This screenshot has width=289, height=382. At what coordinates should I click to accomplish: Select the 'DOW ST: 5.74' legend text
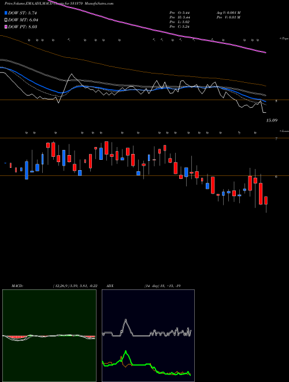(23, 13)
